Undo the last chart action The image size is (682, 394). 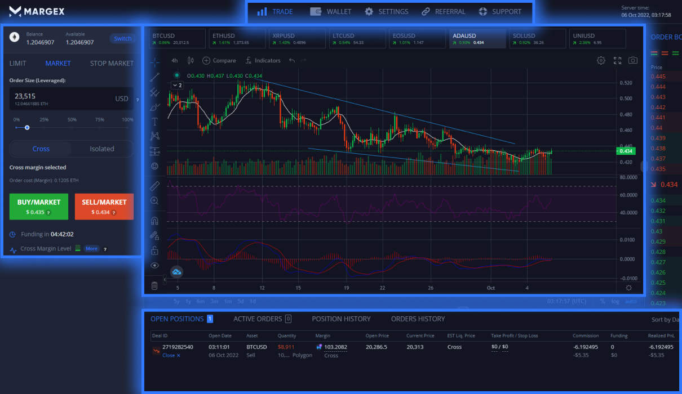coord(291,60)
